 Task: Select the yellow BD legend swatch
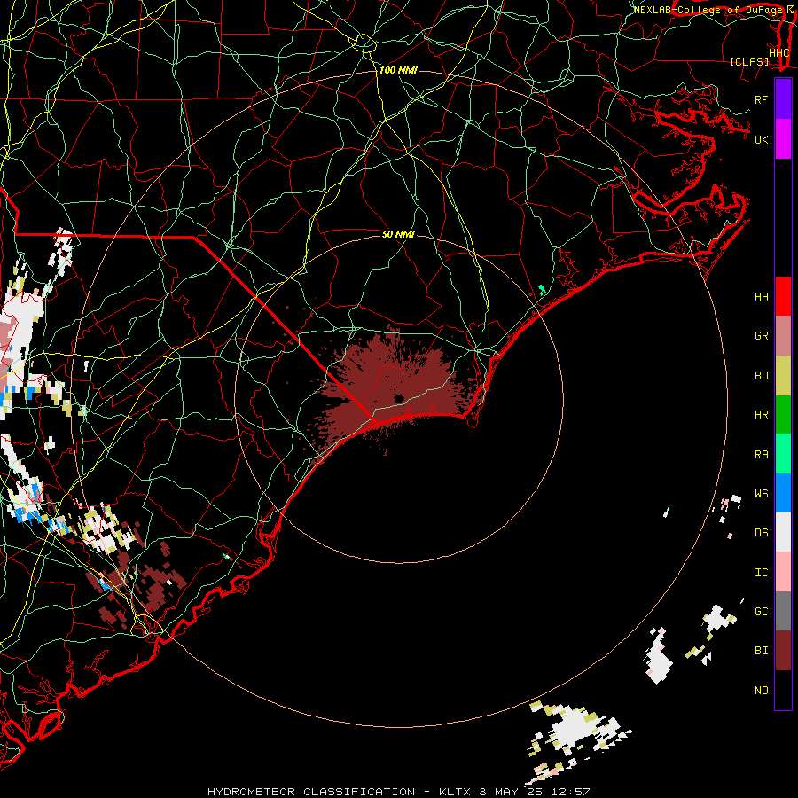click(x=783, y=376)
